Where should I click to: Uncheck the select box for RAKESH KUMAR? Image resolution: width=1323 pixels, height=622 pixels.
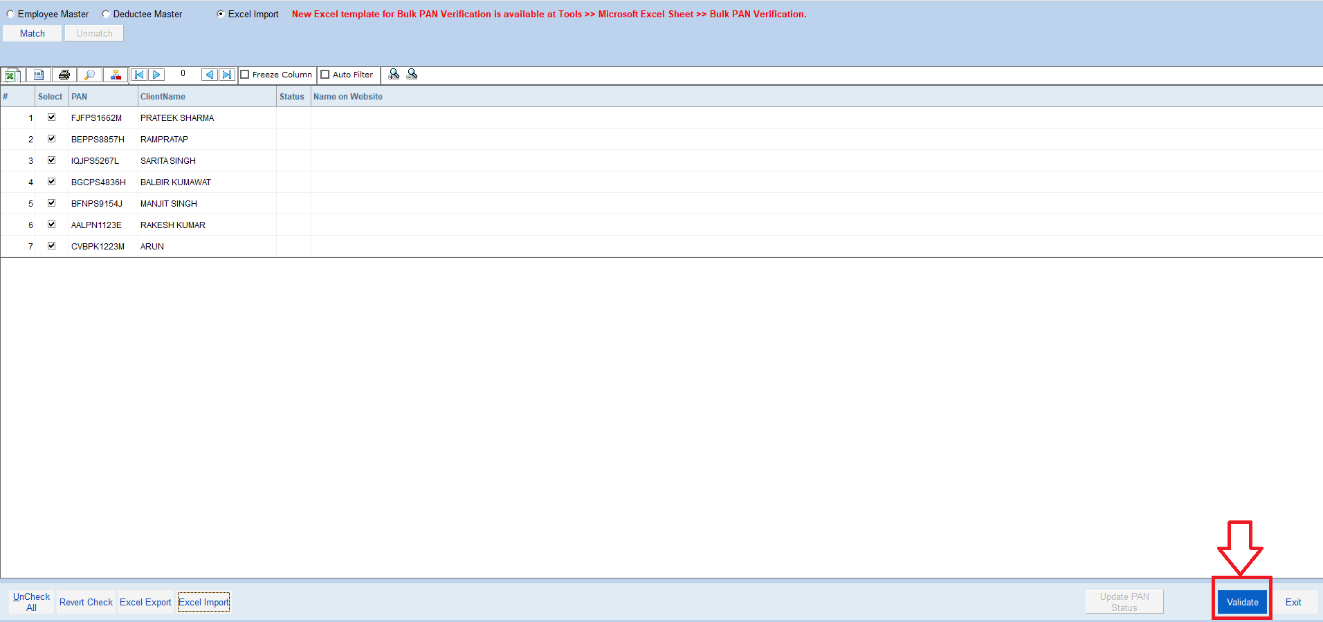point(51,225)
